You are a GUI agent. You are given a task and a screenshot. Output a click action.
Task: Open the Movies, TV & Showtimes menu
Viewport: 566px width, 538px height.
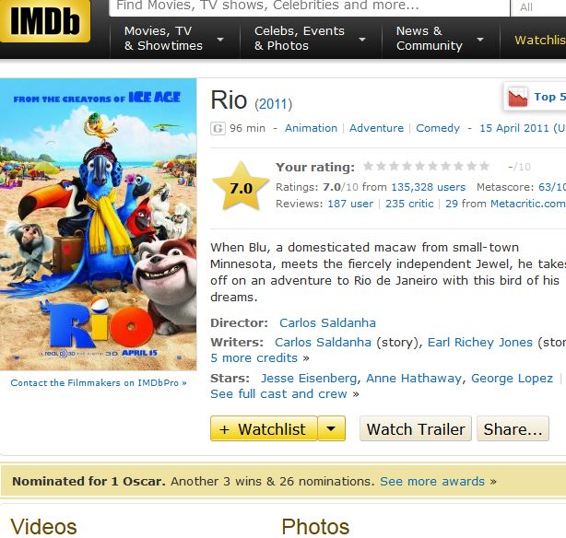(163, 39)
